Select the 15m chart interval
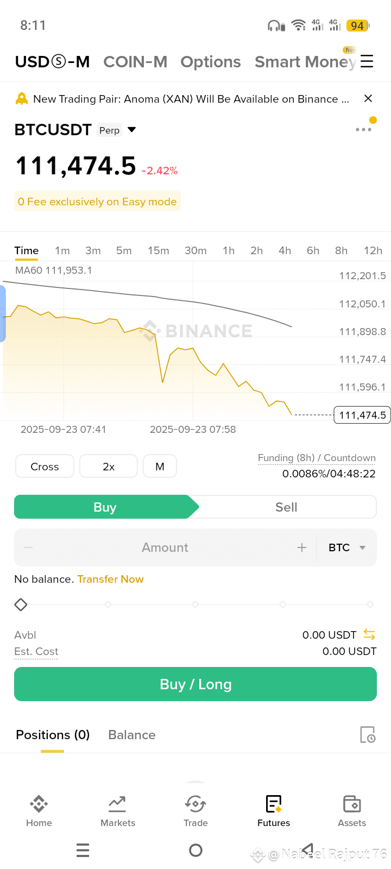This screenshot has width=391, height=869. tap(159, 250)
